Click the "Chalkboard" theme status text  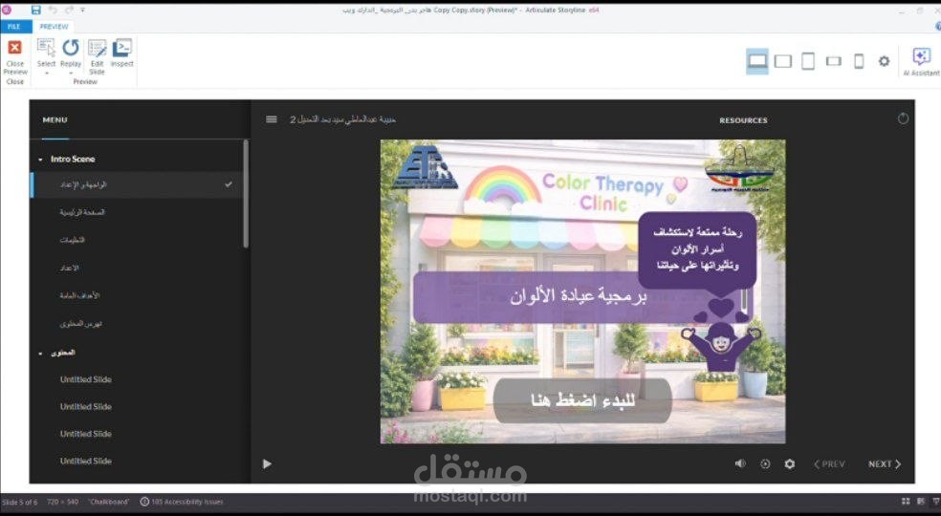(109, 502)
